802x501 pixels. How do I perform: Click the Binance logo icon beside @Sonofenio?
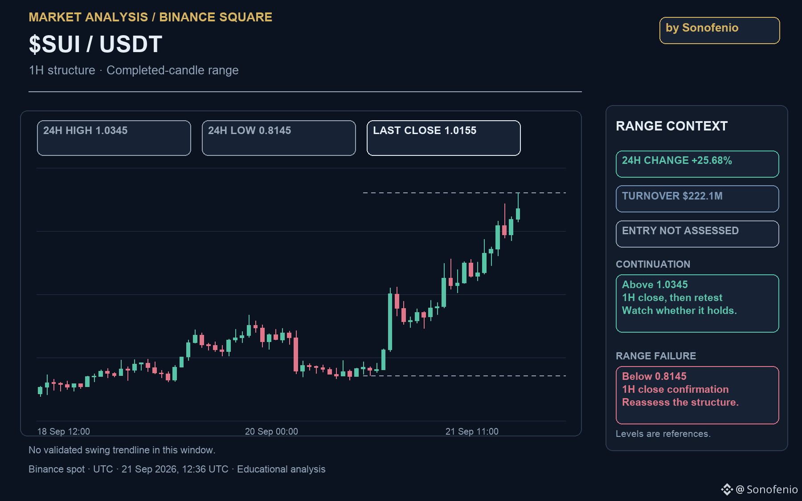tap(727, 489)
